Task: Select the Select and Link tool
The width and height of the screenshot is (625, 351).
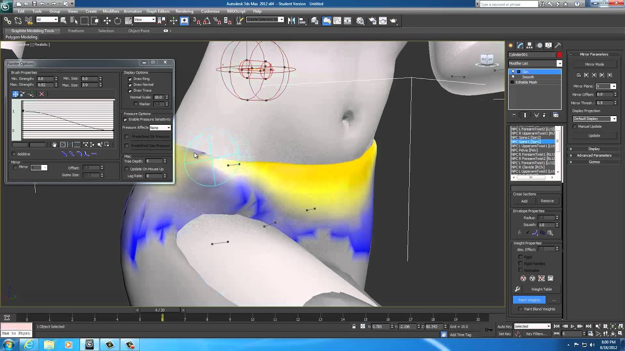Action: tap(8, 20)
